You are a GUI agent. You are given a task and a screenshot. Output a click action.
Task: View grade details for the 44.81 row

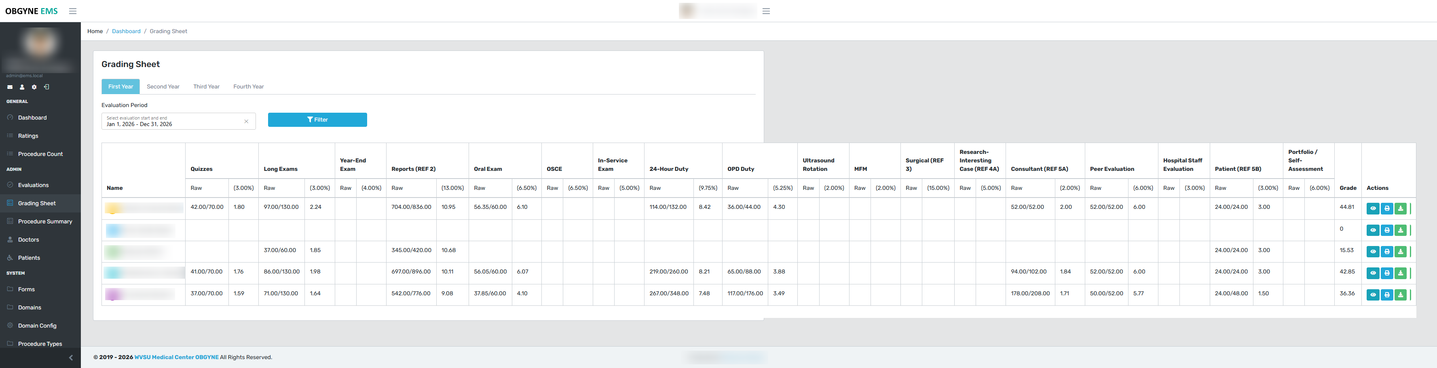coord(1373,208)
